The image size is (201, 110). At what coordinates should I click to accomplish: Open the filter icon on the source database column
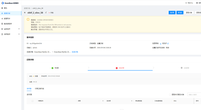point(103,101)
